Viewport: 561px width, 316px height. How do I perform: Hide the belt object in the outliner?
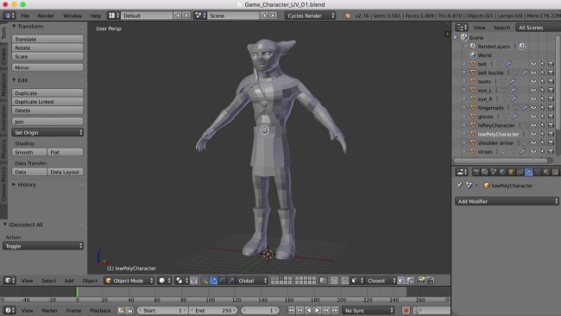(x=533, y=64)
